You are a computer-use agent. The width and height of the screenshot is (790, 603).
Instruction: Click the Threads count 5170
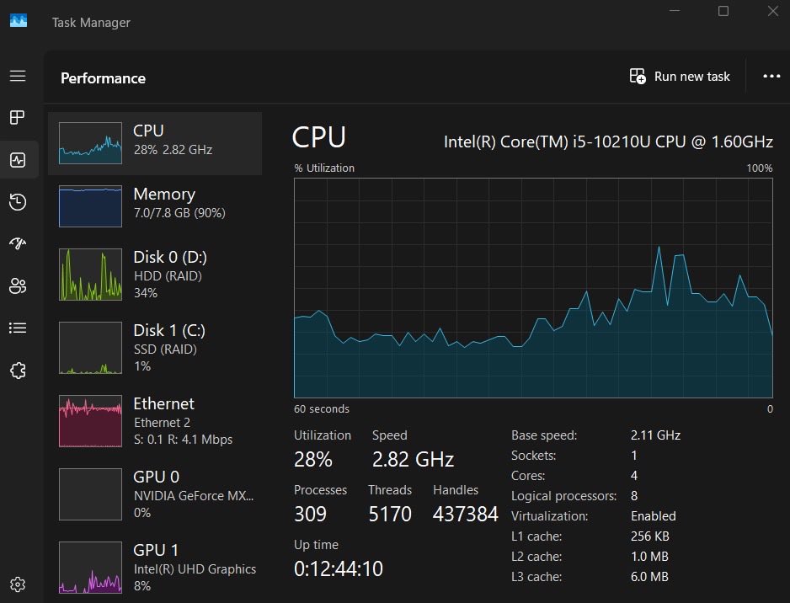coord(390,515)
